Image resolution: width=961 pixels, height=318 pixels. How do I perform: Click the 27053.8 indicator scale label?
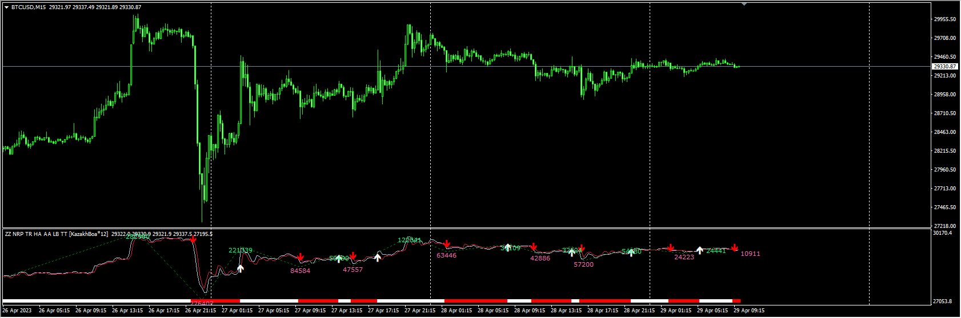[x=943, y=301]
